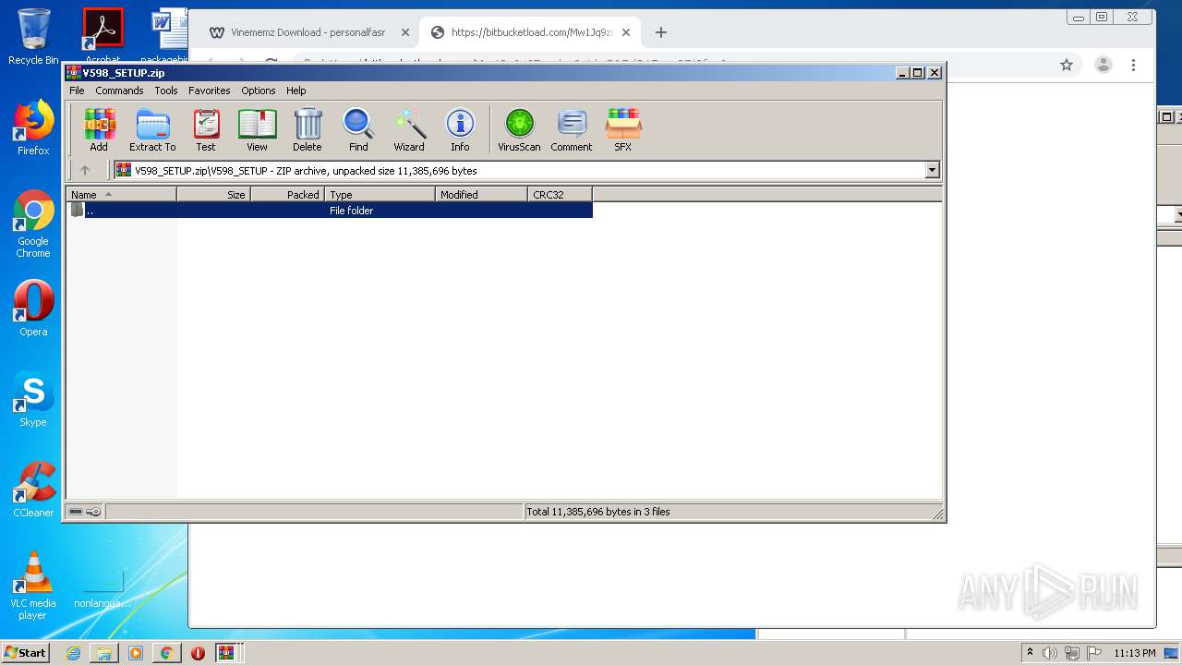Viewport: 1182px width, 665px height.
Task: Open the View tool in WinRAR
Action: [x=257, y=129]
